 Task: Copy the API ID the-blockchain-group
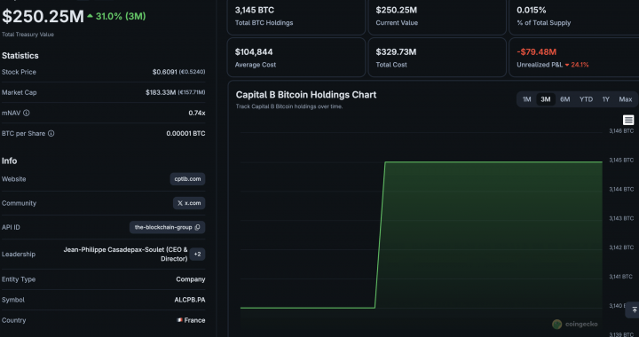pos(198,227)
